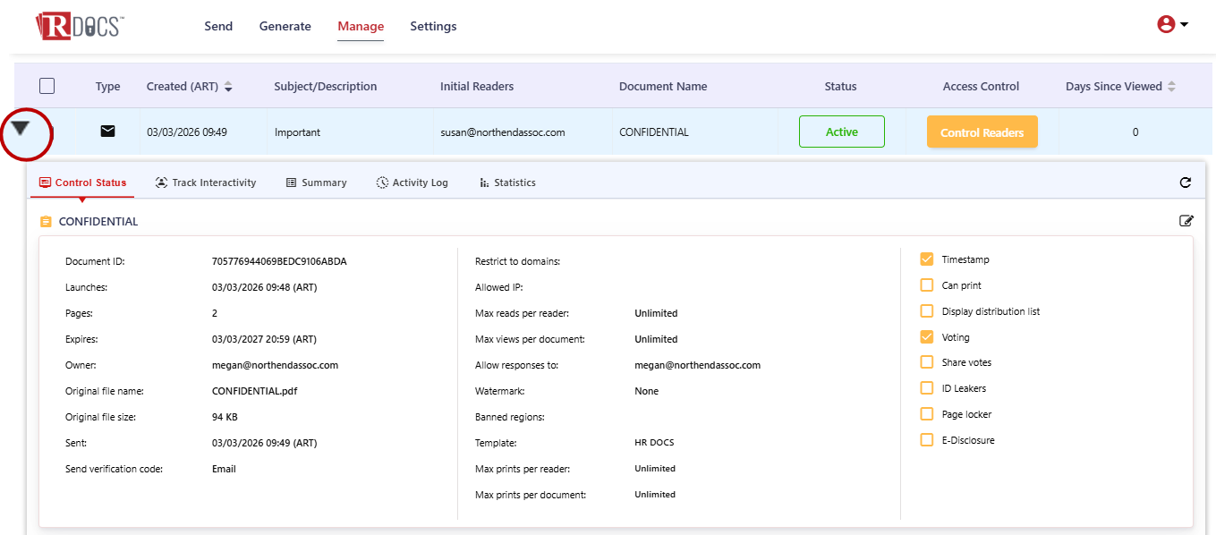Click the refresh icon in details panel
The image size is (1216, 535).
1186,183
